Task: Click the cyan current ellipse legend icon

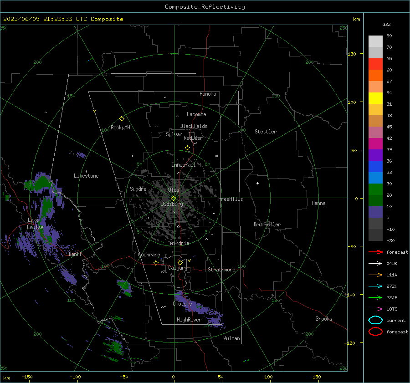Action: 375,320
